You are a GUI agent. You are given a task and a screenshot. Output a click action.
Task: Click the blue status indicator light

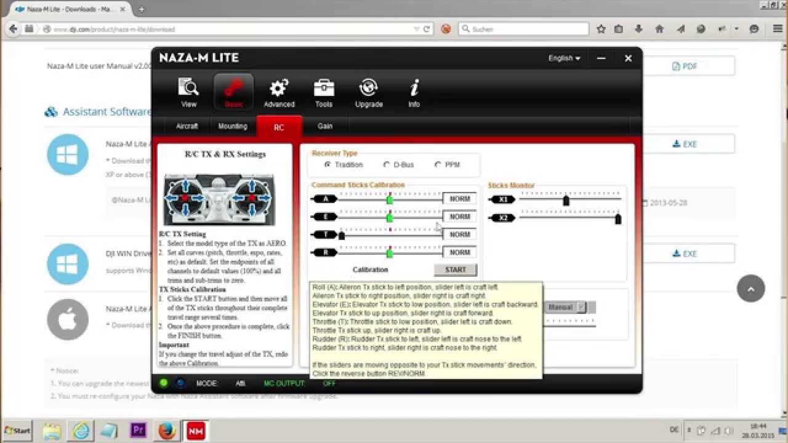click(179, 383)
